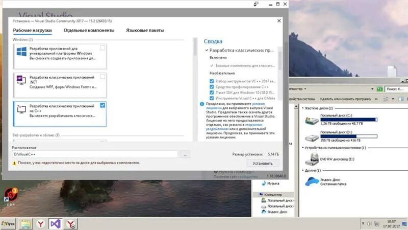Click the network icon in system tray
Viewport: 408px width, 230px height.
tap(376, 224)
